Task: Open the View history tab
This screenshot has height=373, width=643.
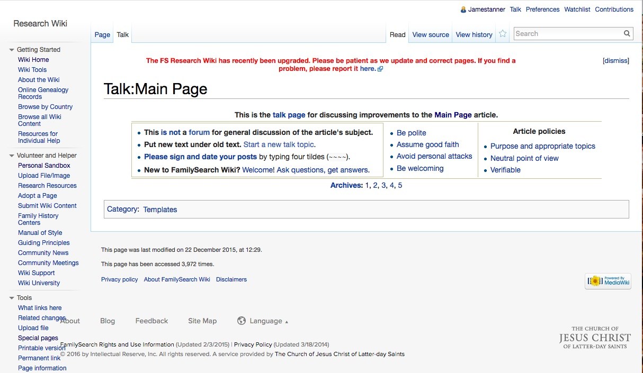Action: (474, 34)
